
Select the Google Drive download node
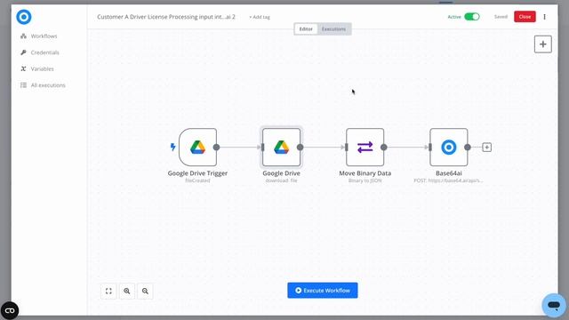pyautogui.click(x=281, y=148)
